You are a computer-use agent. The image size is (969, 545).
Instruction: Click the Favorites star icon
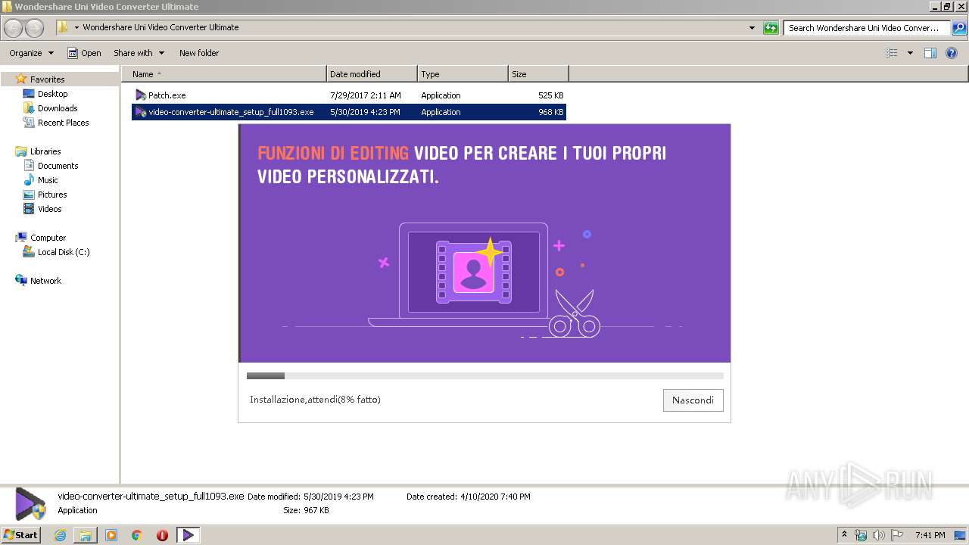(21, 79)
